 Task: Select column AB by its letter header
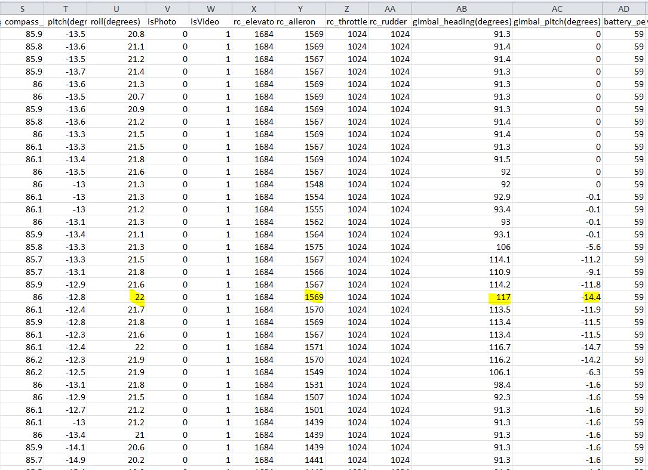pos(462,9)
